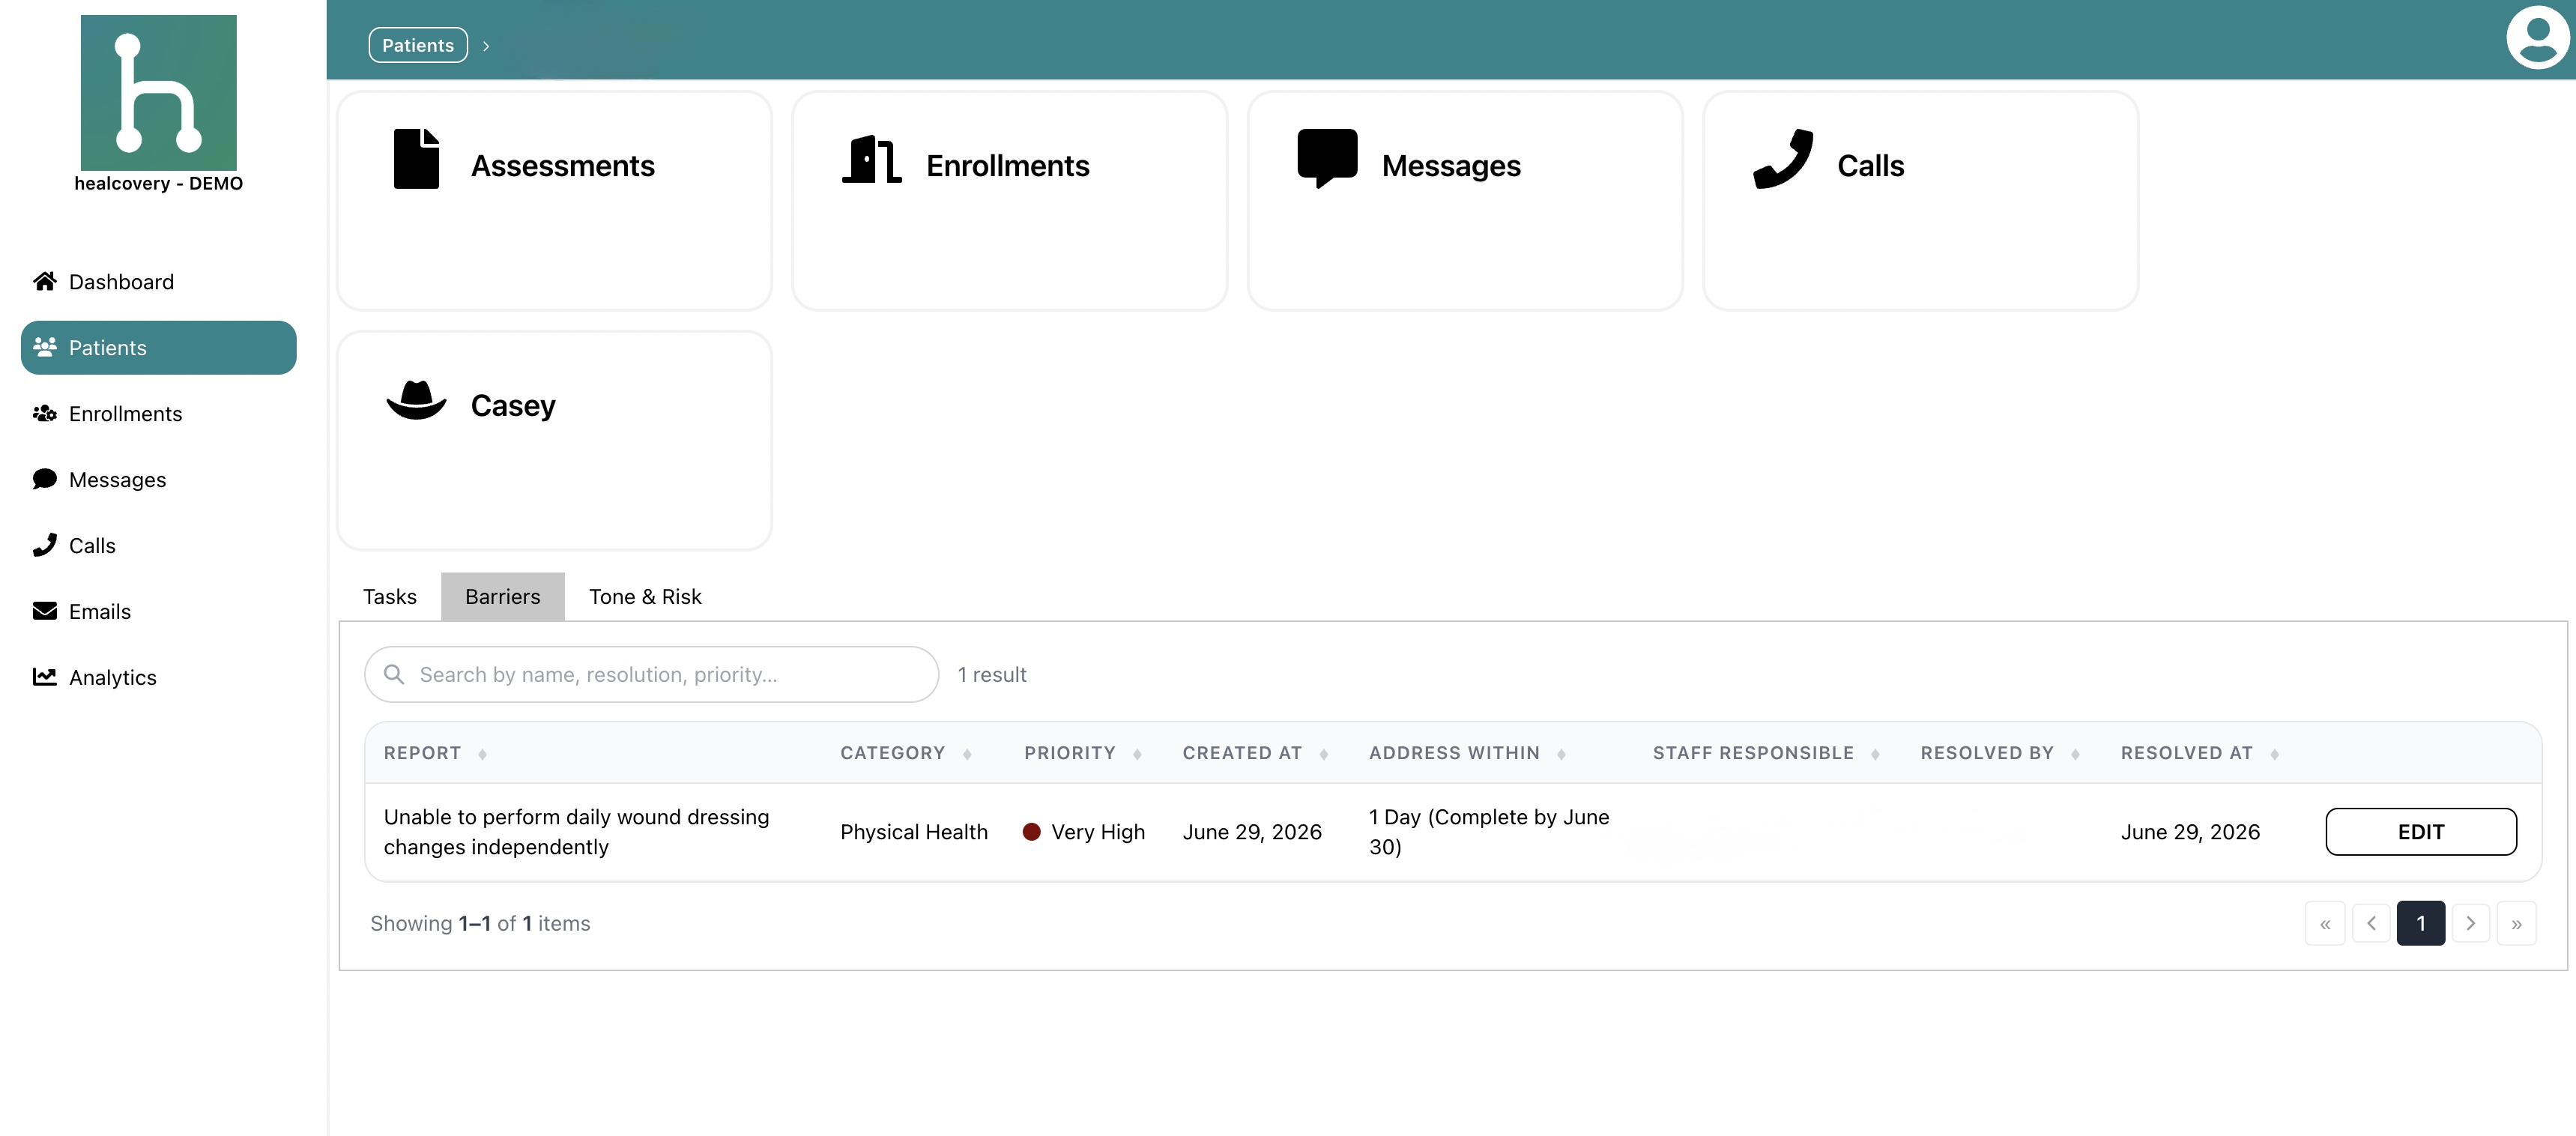Go to Enrollments in the sidebar
This screenshot has height=1136, width=2576.
coord(158,414)
